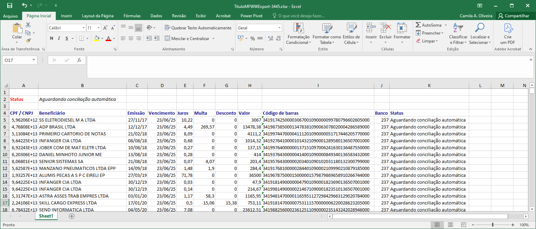Open the text orientation options

pos(151,28)
